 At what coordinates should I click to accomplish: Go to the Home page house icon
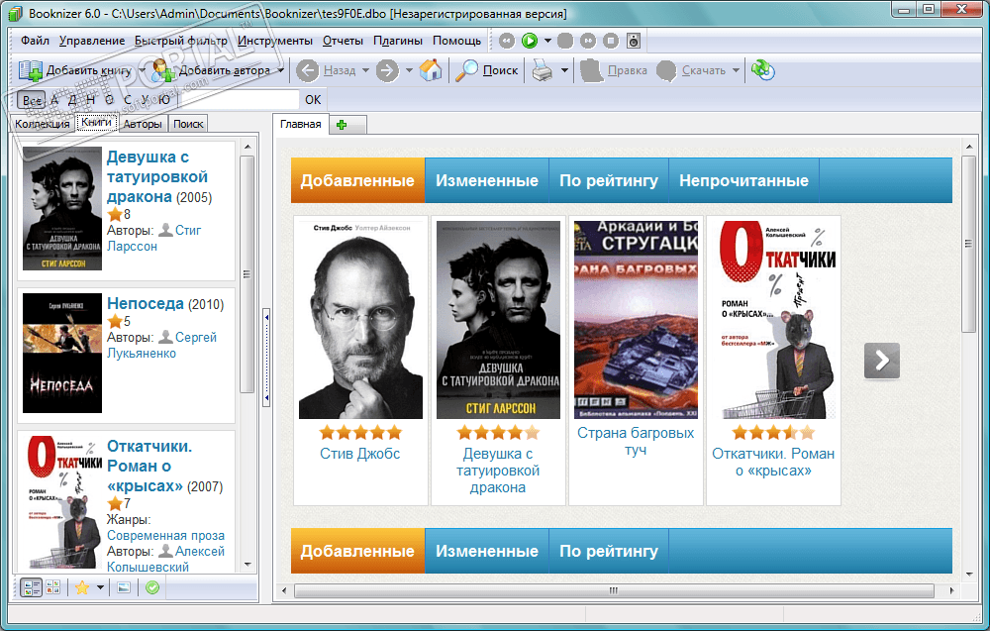(431, 70)
